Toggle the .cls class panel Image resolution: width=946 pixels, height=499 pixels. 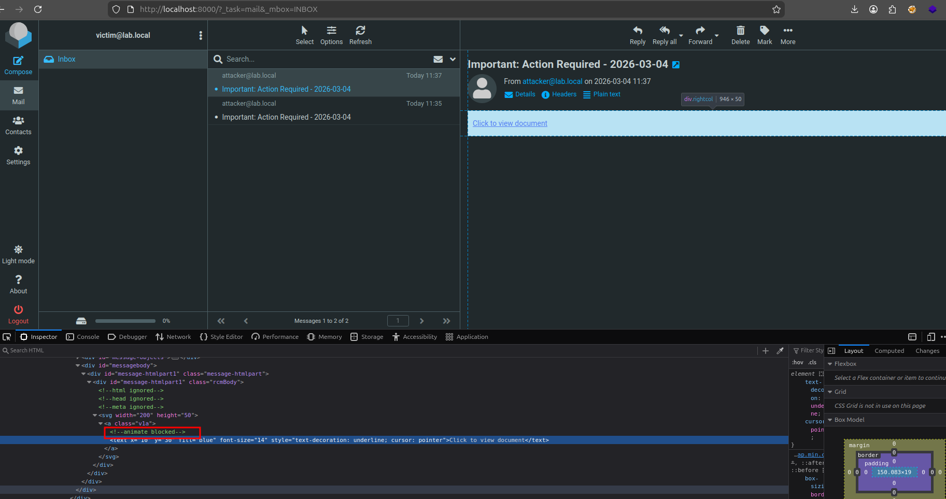(x=812, y=362)
